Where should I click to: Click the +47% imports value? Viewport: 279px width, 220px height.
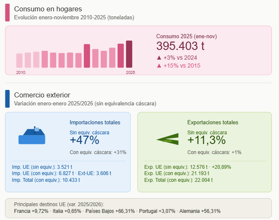coord(84,140)
